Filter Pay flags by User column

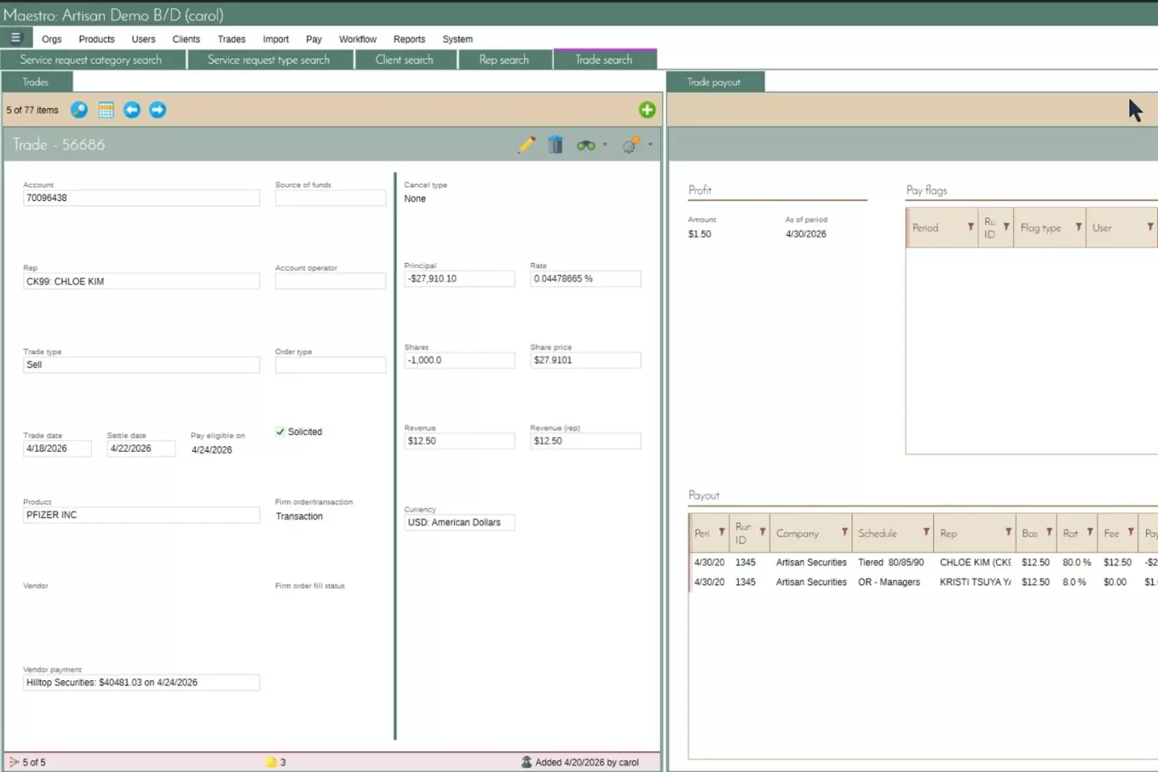click(1150, 227)
